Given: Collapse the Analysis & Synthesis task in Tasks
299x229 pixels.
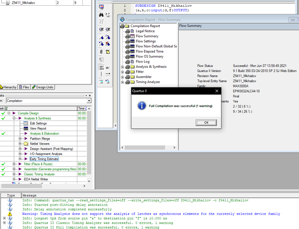Looking at the screenshot, I should click(14, 118).
